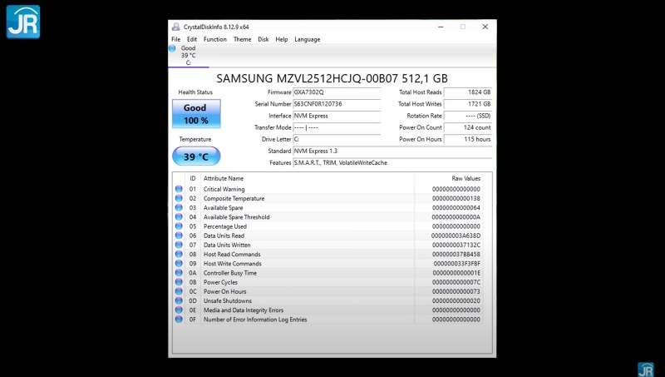This screenshot has width=665, height=377.
Task: Click the JR logo in the top-left corner
Action: [23, 22]
